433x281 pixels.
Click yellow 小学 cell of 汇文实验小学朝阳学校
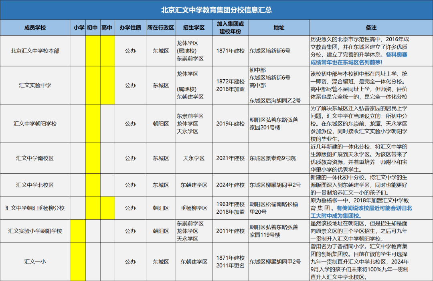coord(78,231)
